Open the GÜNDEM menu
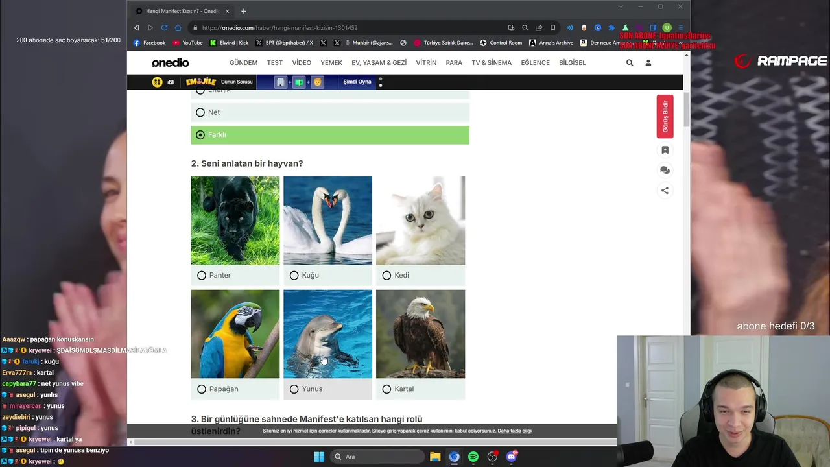 point(243,63)
